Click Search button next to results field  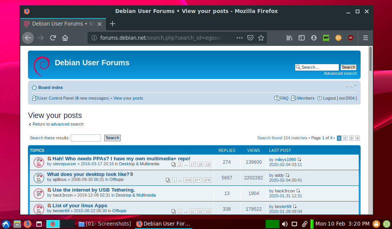(112, 138)
